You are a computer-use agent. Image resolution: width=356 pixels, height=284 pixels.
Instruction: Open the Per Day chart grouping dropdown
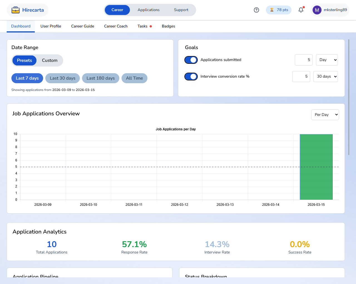tap(325, 115)
